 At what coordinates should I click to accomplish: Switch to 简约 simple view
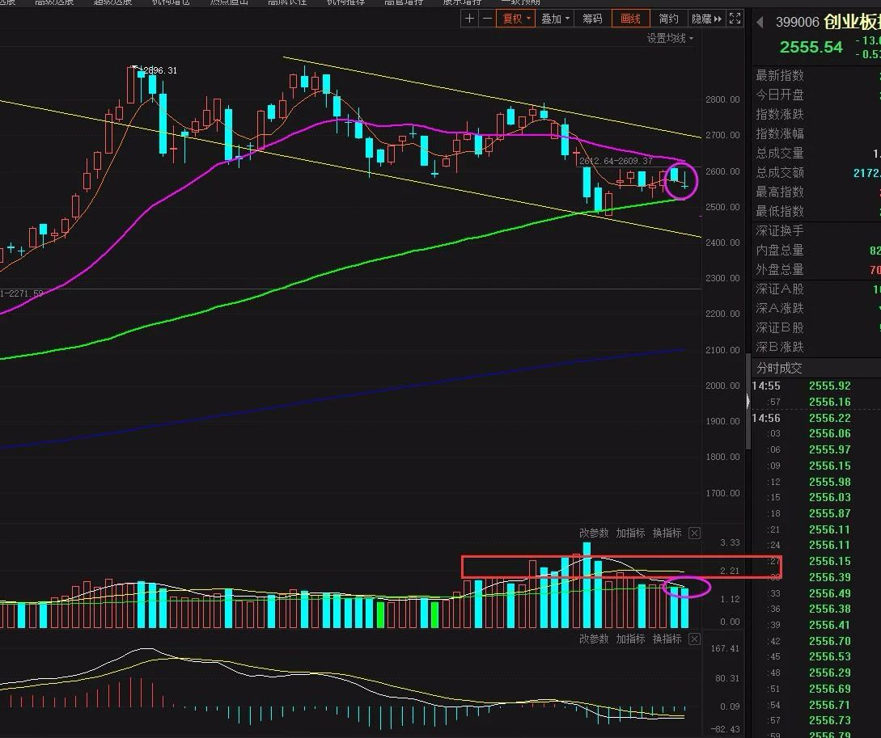coord(668,19)
